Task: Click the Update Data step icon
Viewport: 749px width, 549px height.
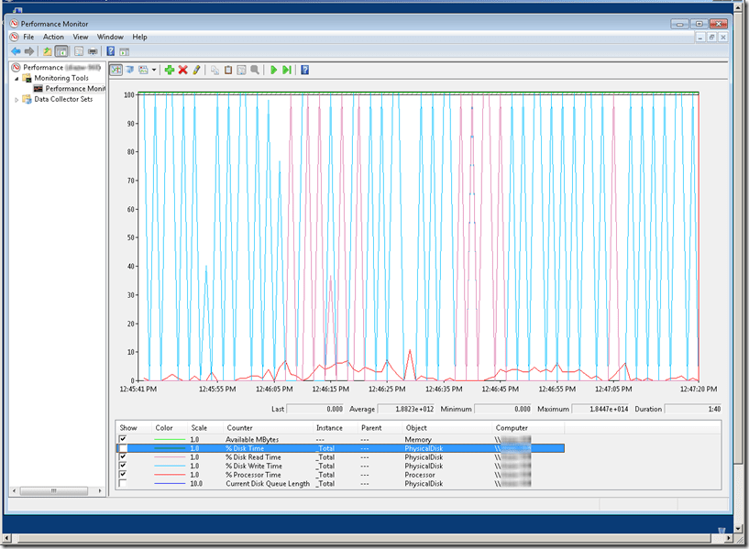Action: tap(287, 70)
